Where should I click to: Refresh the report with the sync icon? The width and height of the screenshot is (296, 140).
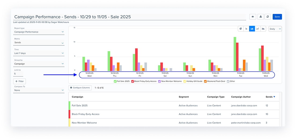click(x=267, y=17)
